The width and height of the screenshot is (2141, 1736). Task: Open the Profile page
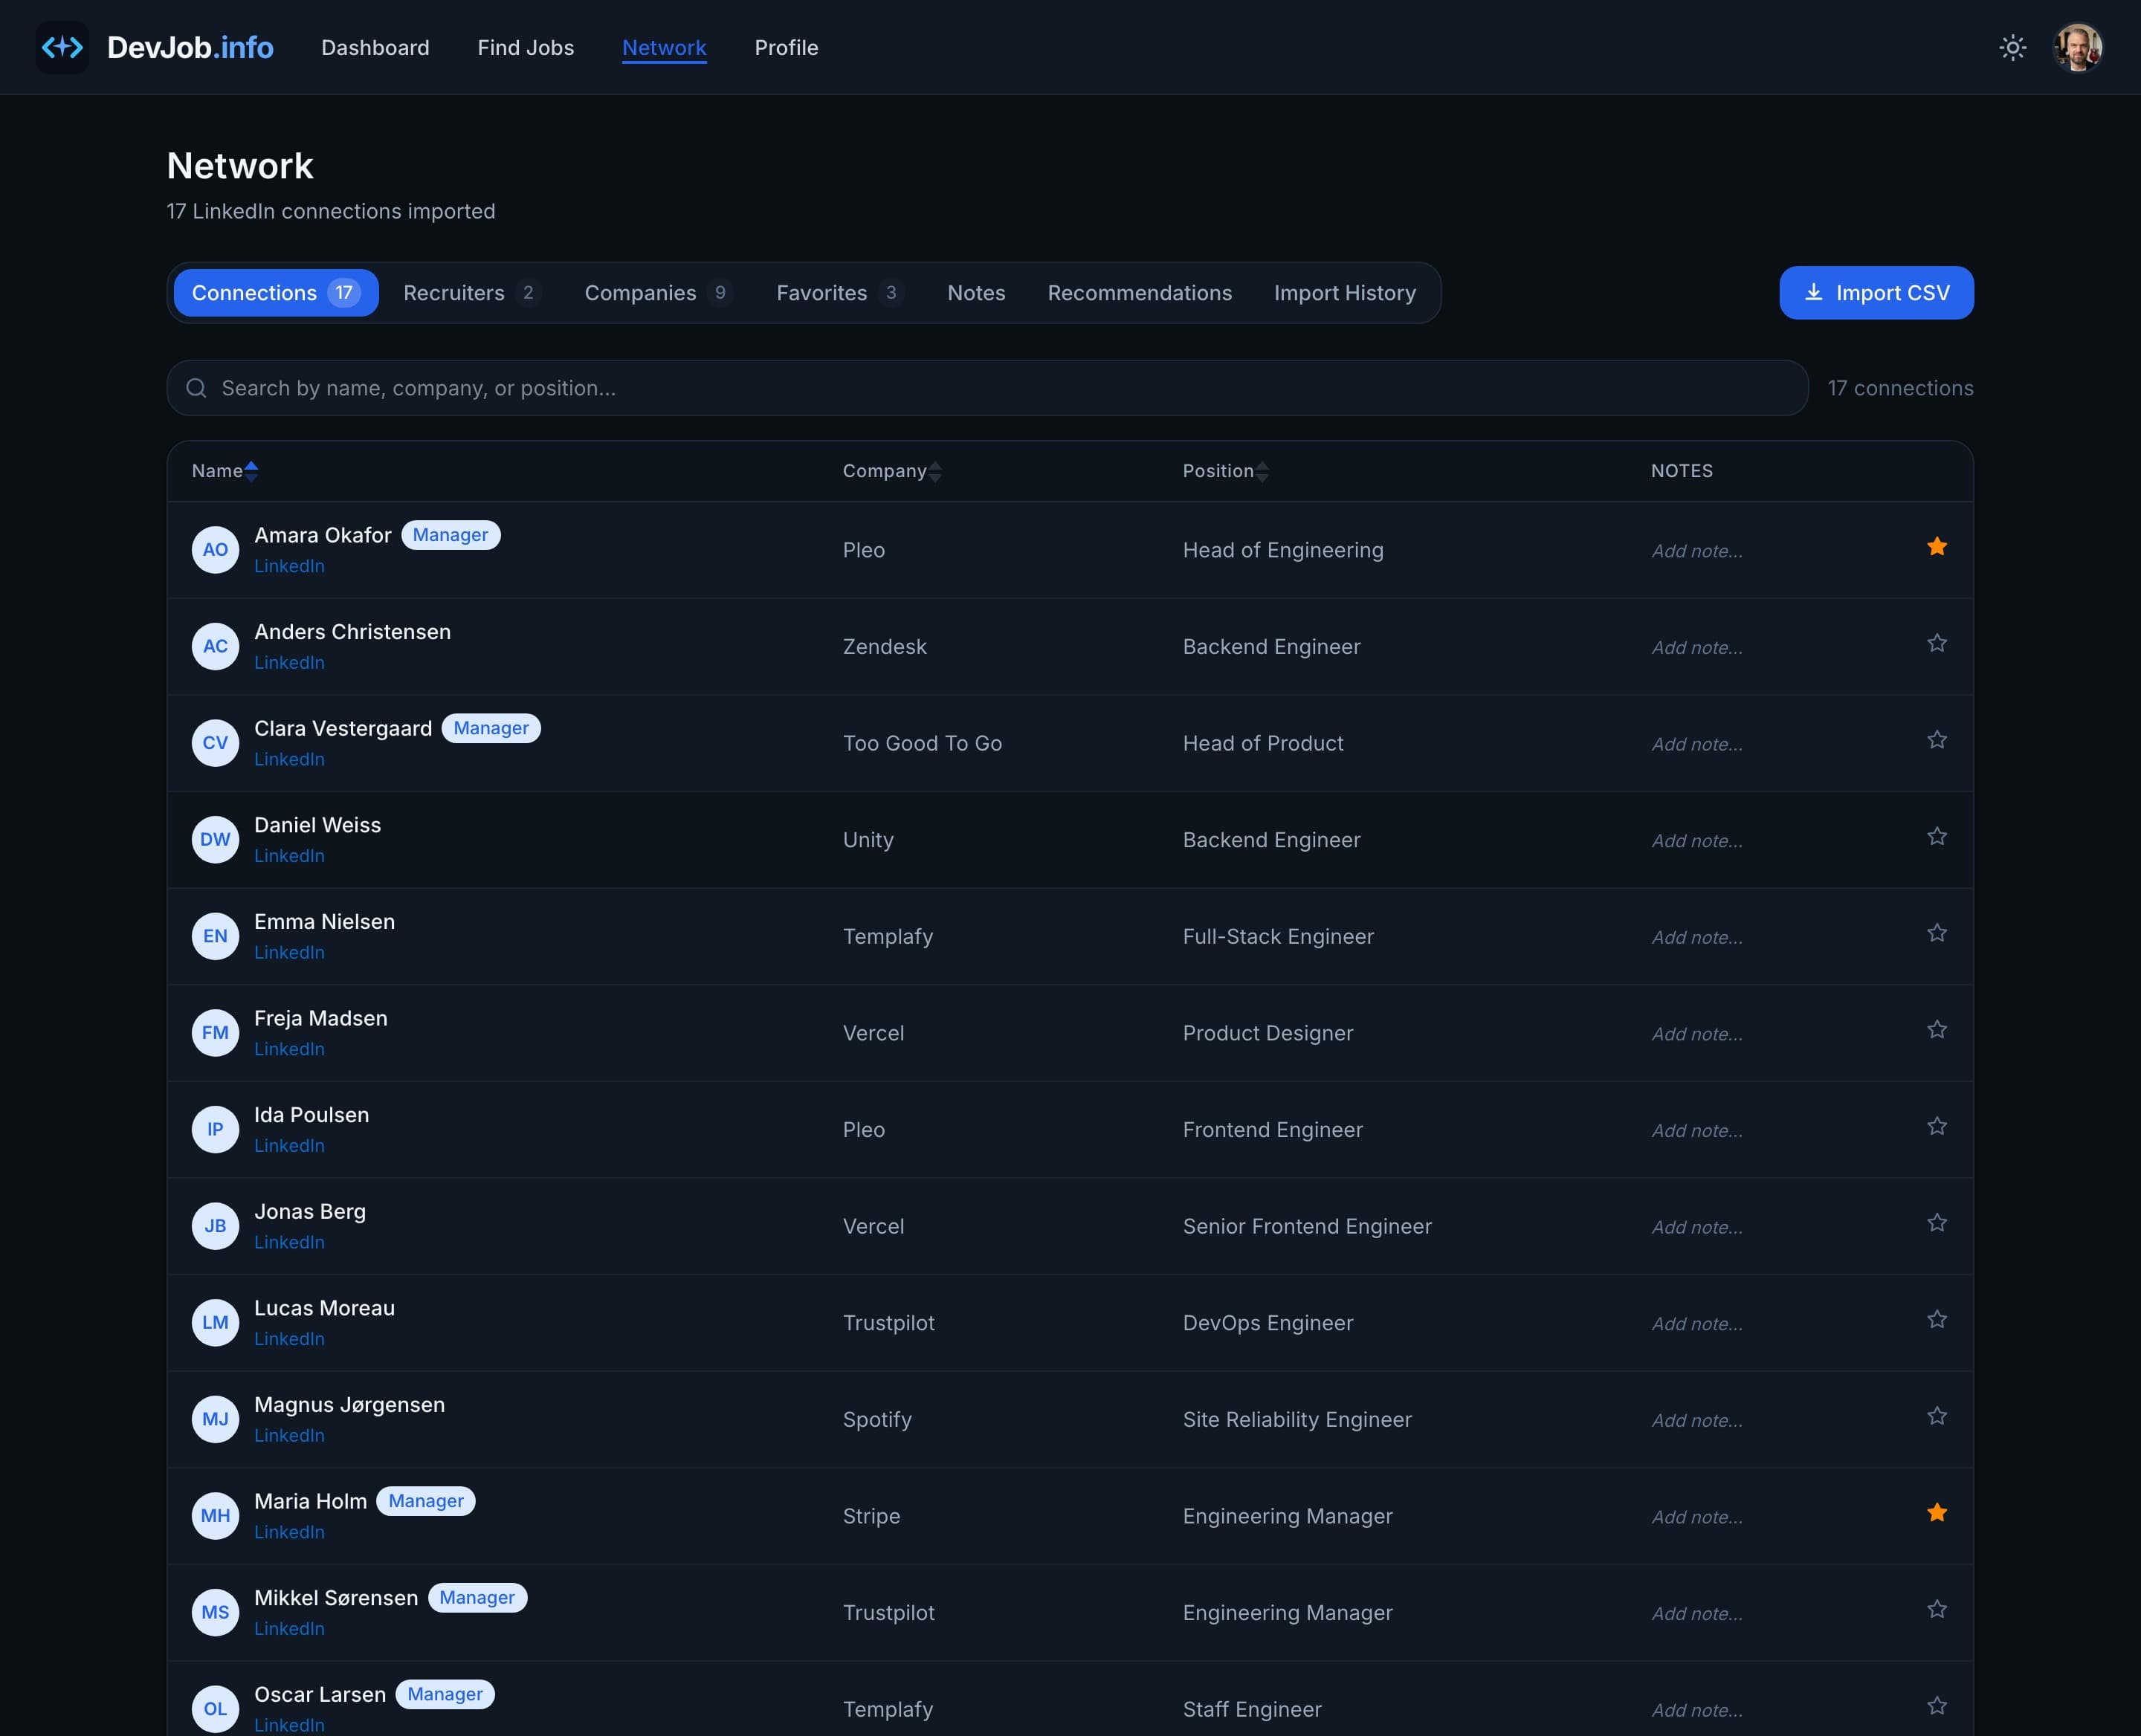coord(787,48)
